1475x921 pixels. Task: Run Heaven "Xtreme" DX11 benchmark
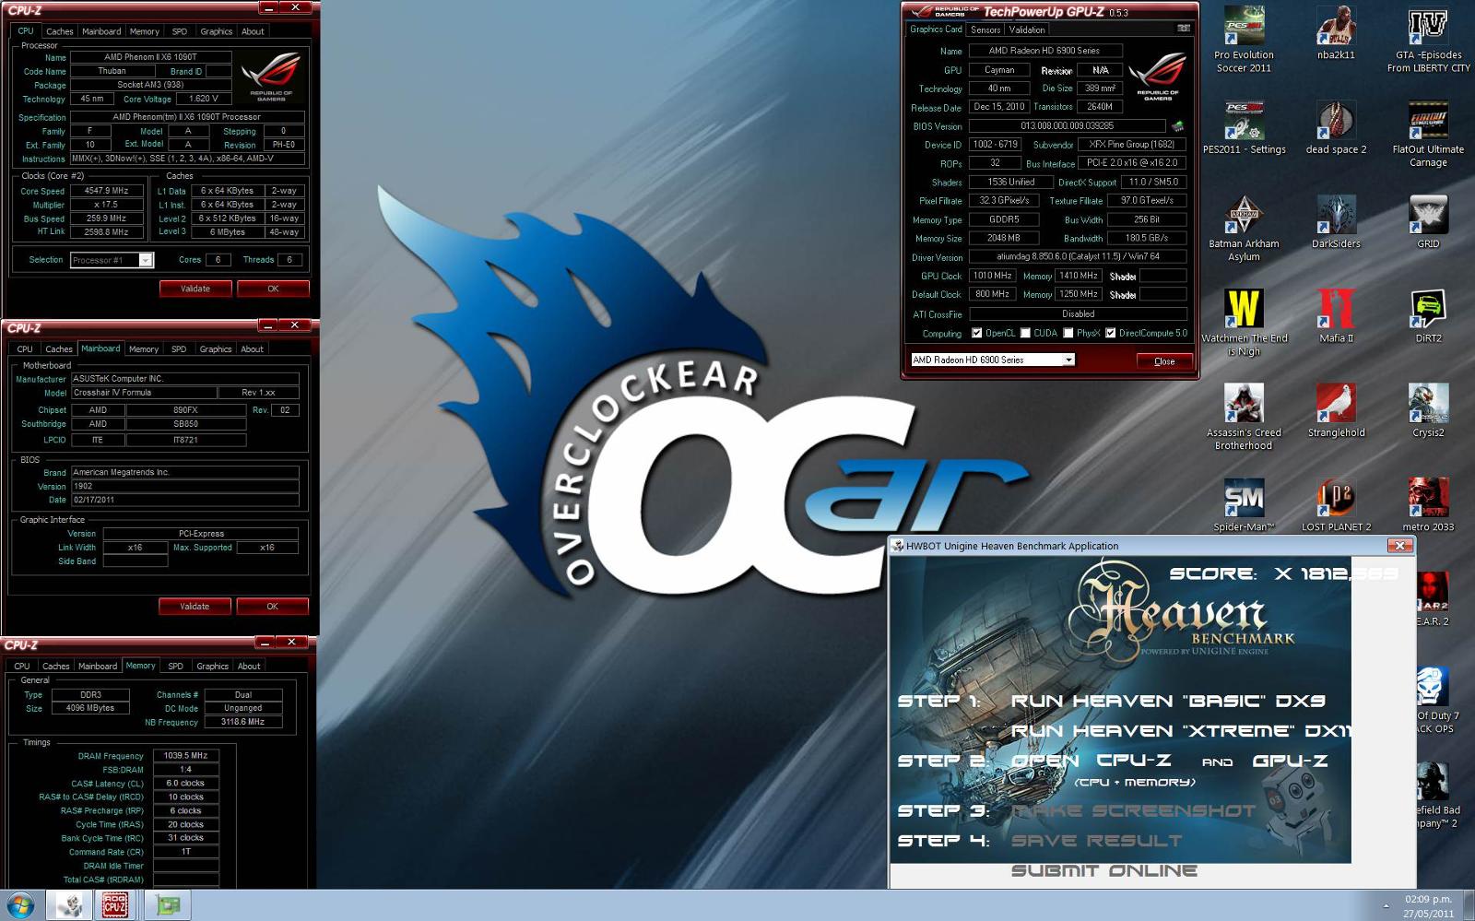1181,731
